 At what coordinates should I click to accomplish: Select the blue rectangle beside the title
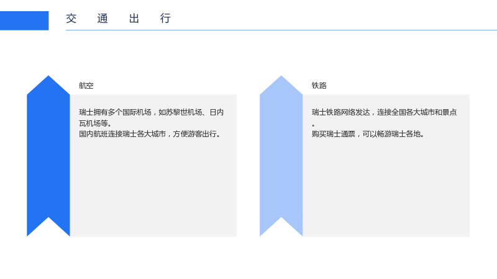click(24, 20)
